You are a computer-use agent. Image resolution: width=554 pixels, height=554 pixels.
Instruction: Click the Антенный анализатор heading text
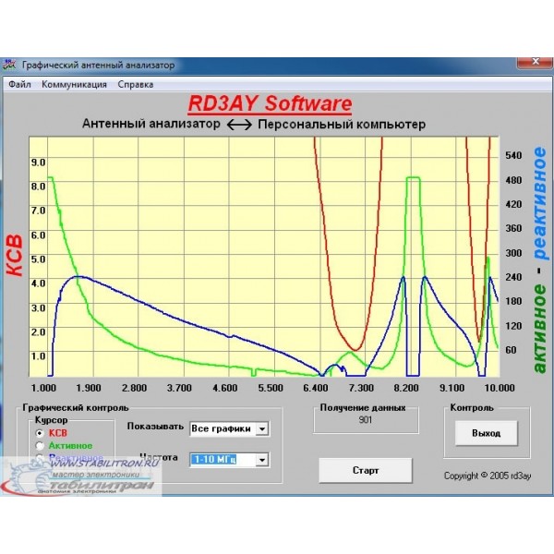coord(151,124)
